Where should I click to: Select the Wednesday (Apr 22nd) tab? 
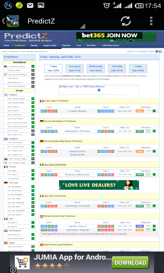click(96, 69)
